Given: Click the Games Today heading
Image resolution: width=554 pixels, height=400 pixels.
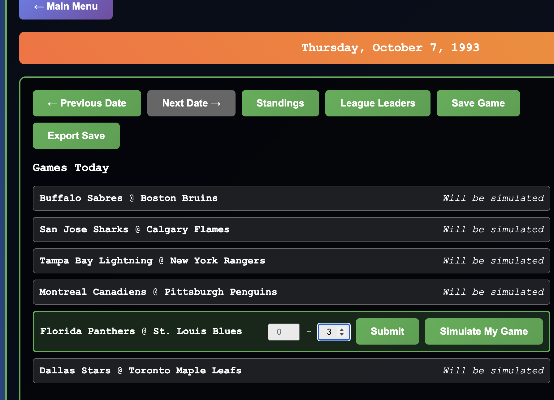Looking at the screenshot, I should (71, 167).
